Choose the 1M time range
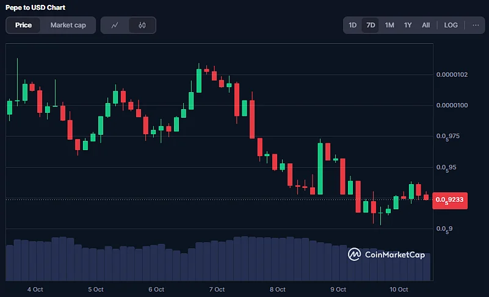 point(389,25)
